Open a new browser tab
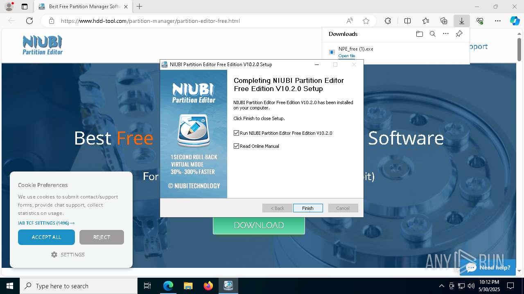This screenshot has width=524, height=294. coord(140,7)
